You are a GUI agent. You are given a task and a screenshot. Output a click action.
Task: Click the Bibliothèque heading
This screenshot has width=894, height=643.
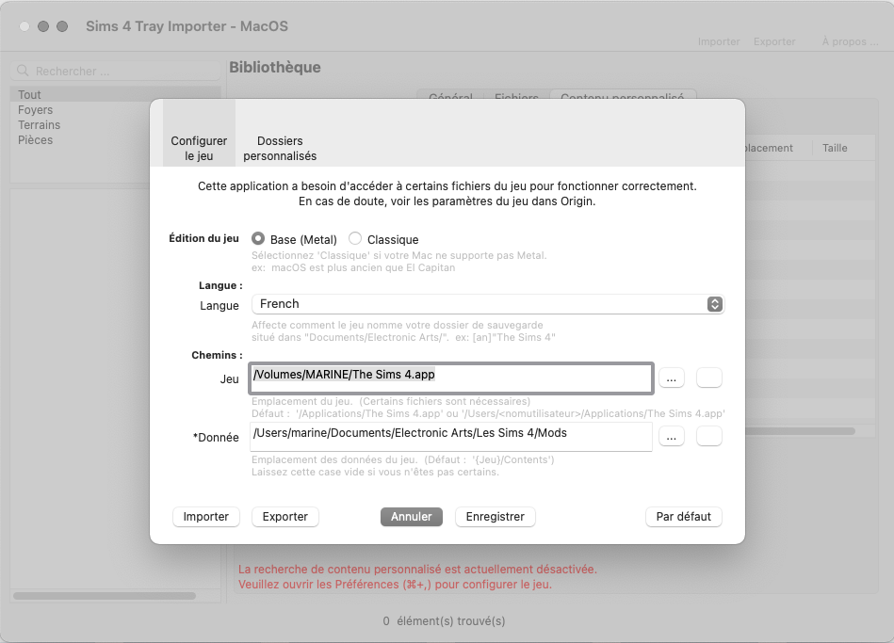[x=275, y=67]
